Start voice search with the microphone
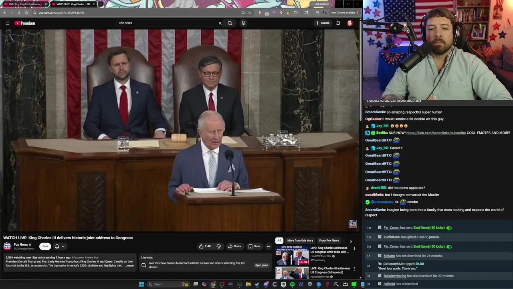 click(x=243, y=23)
